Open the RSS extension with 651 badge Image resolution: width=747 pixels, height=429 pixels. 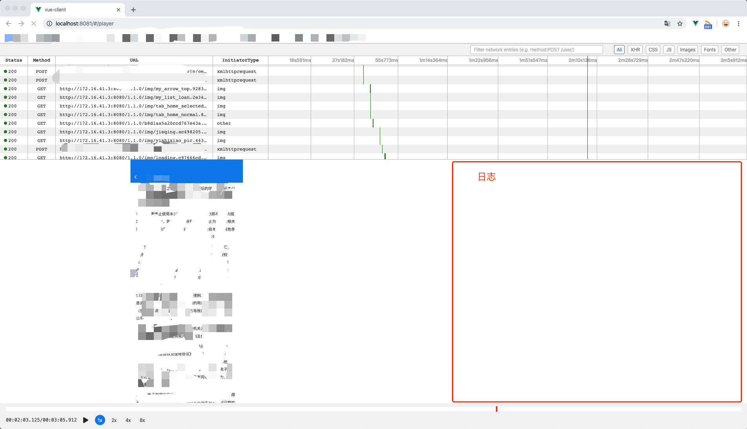pos(708,24)
